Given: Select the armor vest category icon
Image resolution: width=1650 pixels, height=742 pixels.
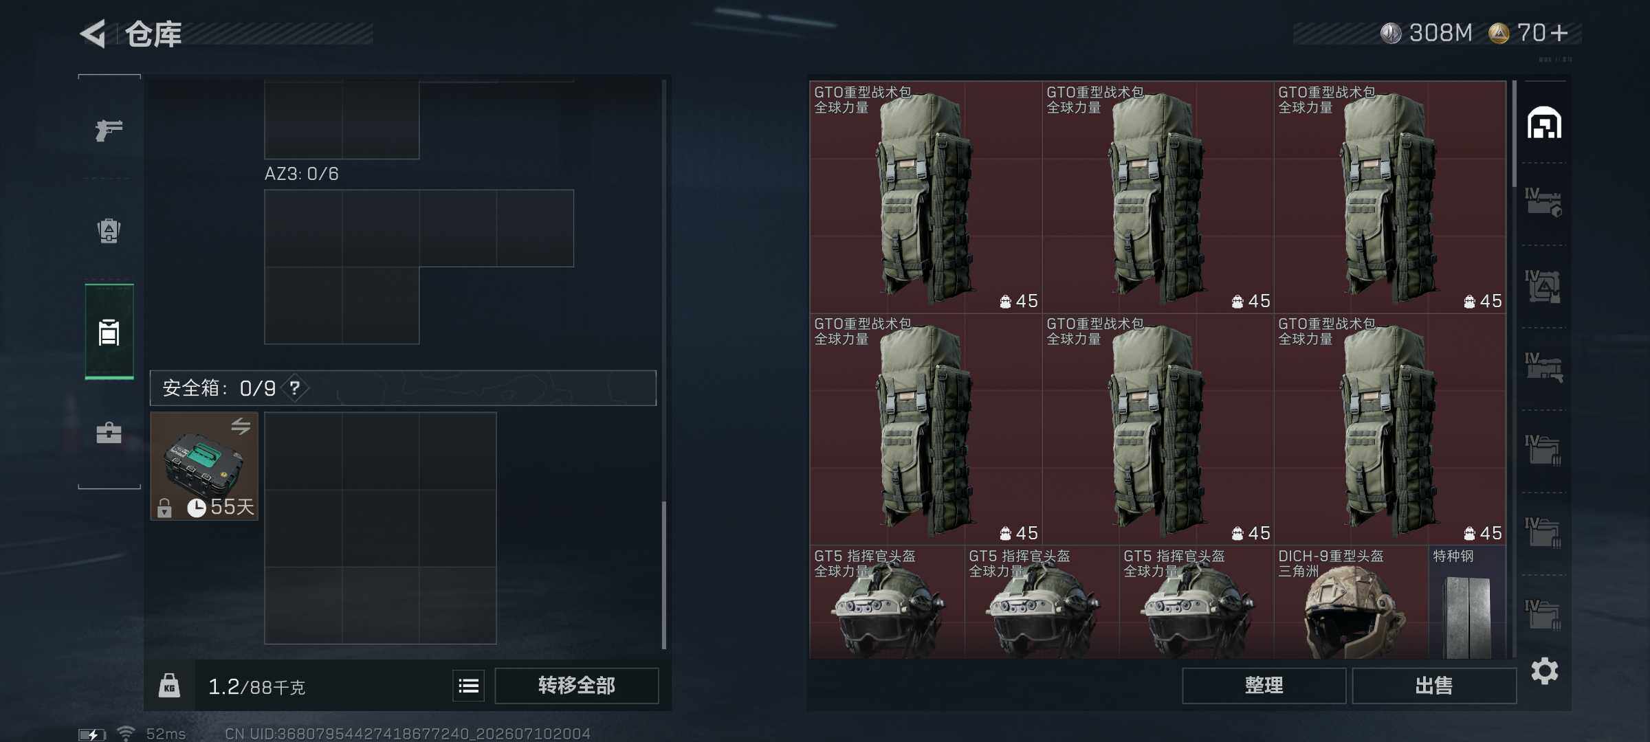Looking at the screenshot, I should (109, 231).
